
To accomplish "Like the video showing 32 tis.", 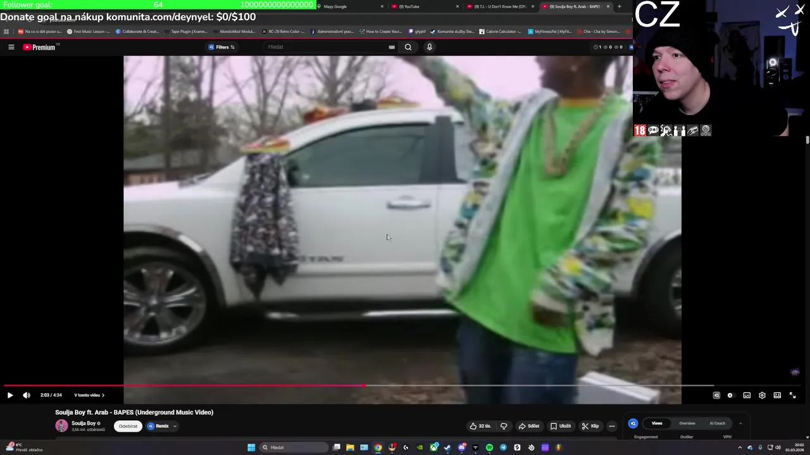I will [480, 426].
